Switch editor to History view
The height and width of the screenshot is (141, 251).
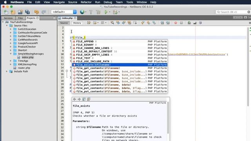click(77, 23)
